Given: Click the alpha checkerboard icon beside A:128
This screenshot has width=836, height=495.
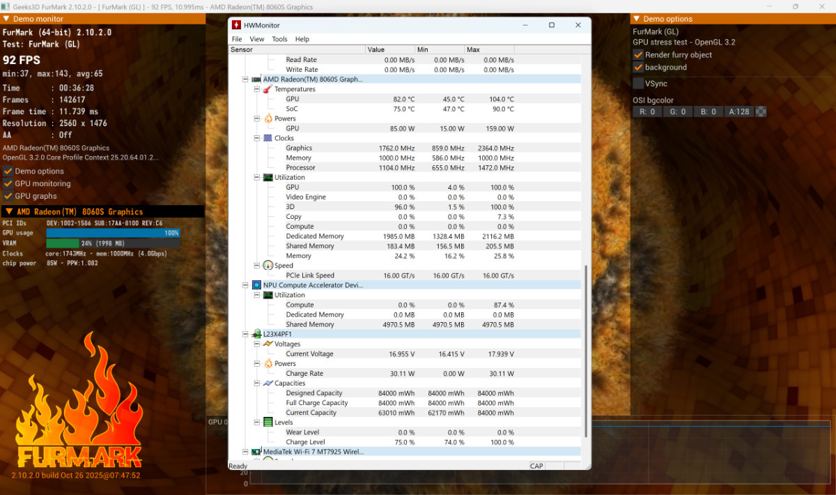Looking at the screenshot, I should coord(761,112).
